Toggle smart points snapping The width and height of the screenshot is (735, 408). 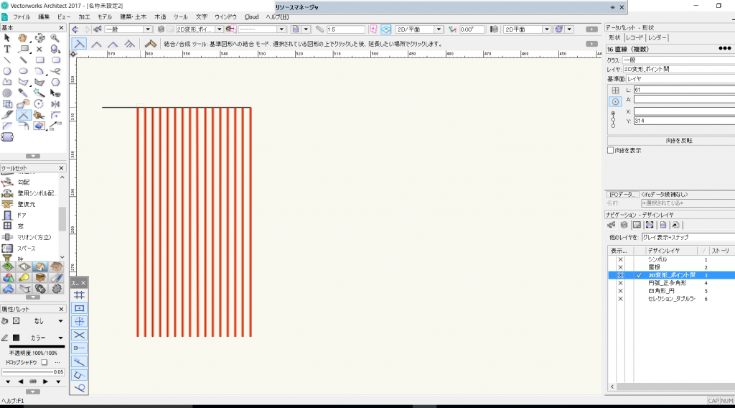coord(79,348)
